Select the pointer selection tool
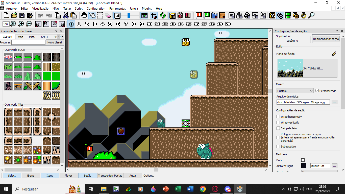 point(92,15)
